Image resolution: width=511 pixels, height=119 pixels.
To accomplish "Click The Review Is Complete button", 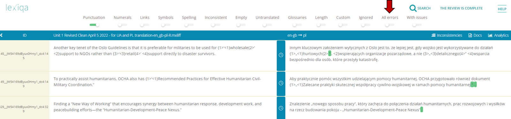I will pyautogui.click(x=461, y=8).
